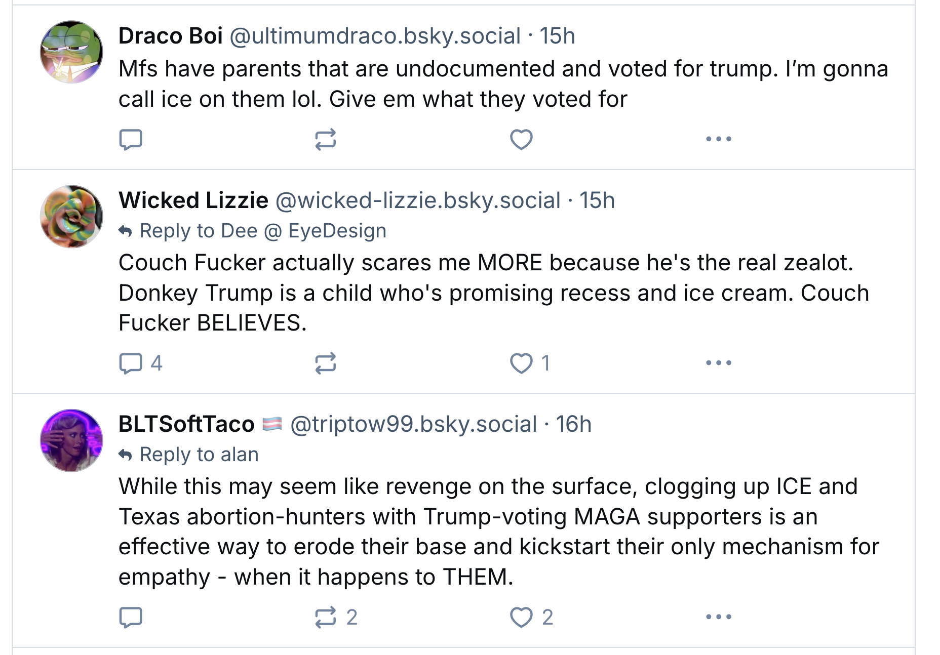Open Wicked Lizzie's profile avatar

point(71,217)
